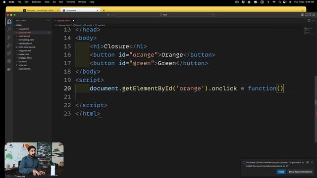Open the Terminal menu
317x178 pixels.
point(70,2)
